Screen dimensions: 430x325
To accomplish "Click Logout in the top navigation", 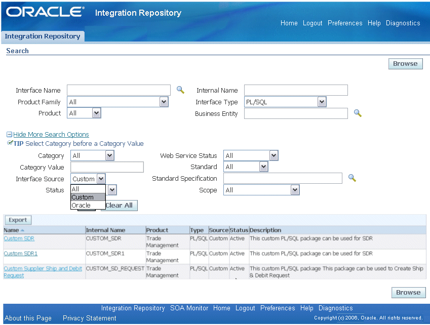I will [x=312, y=23].
